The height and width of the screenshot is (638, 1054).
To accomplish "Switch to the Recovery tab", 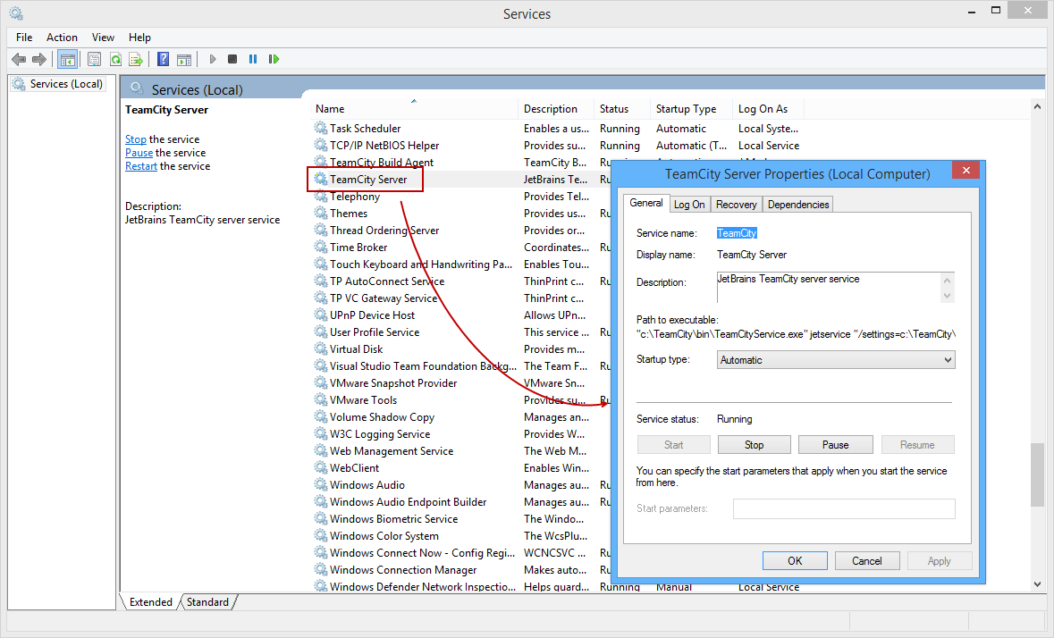I will pyautogui.click(x=736, y=204).
